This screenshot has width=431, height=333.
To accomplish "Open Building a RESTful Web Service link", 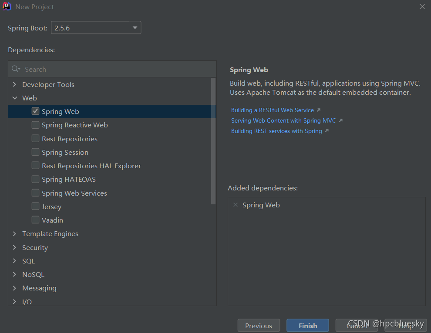I will [x=272, y=110].
